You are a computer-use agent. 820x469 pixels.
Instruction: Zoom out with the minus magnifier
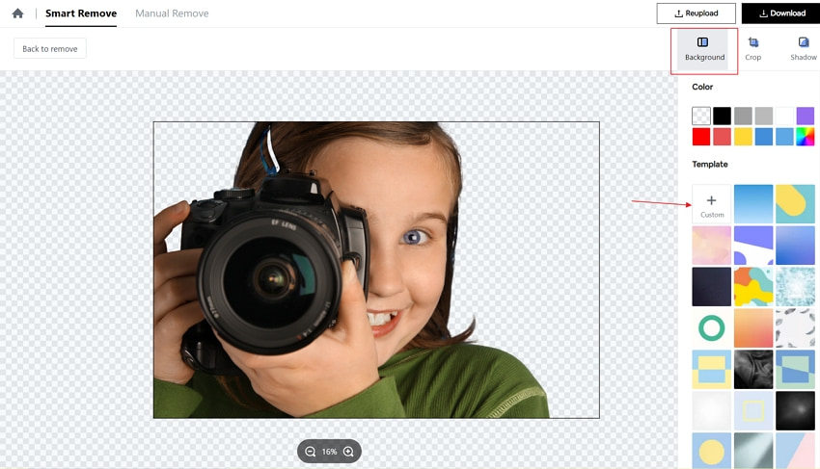pyautogui.click(x=310, y=452)
